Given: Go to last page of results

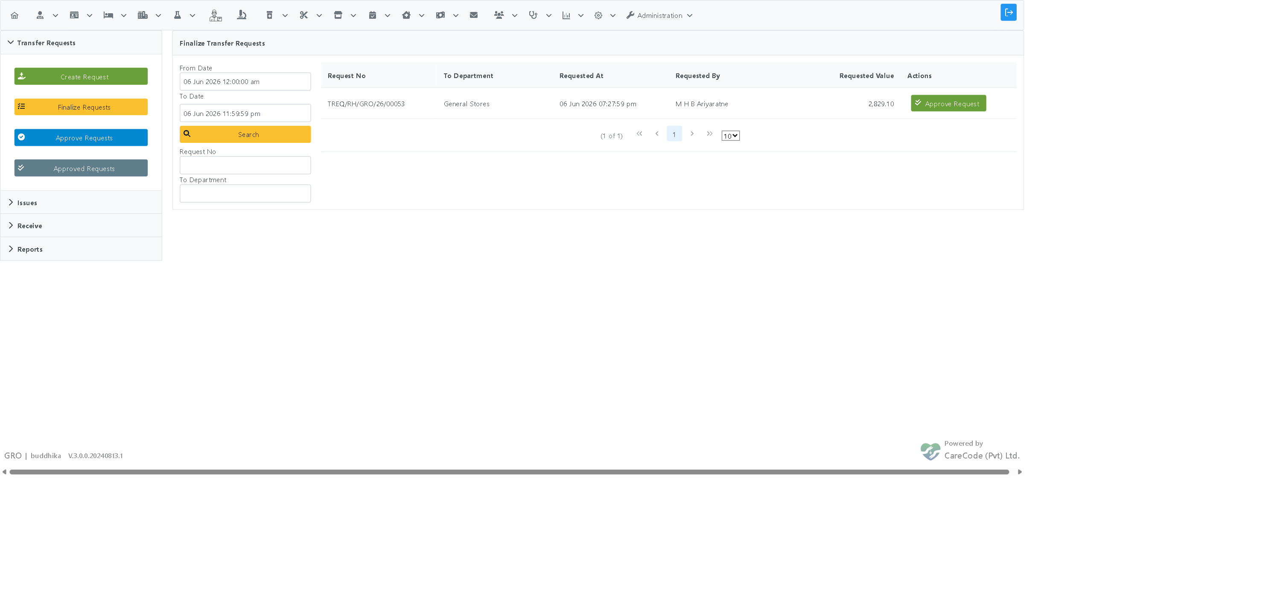Looking at the screenshot, I should pos(709,134).
